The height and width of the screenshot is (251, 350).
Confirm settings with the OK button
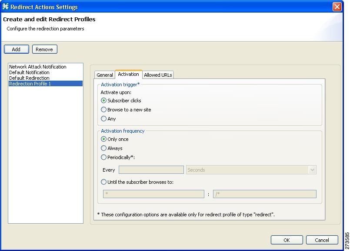pos(287,240)
